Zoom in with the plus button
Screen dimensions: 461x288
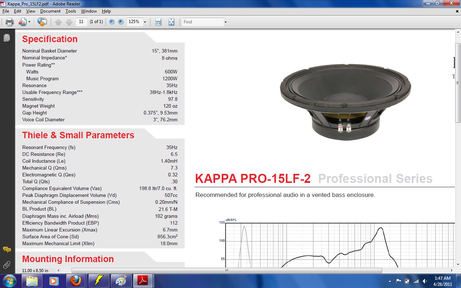click(x=121, y=22)
